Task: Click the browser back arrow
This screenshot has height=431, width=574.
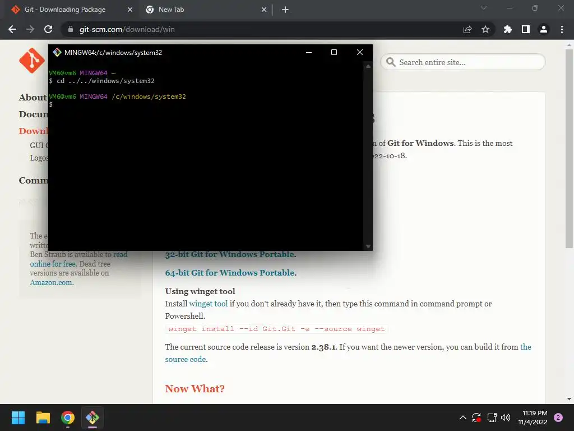Action: [x=12, y=29]
